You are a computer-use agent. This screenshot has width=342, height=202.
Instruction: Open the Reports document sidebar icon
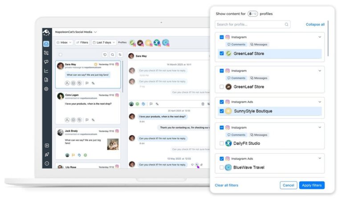coord(46,80)
